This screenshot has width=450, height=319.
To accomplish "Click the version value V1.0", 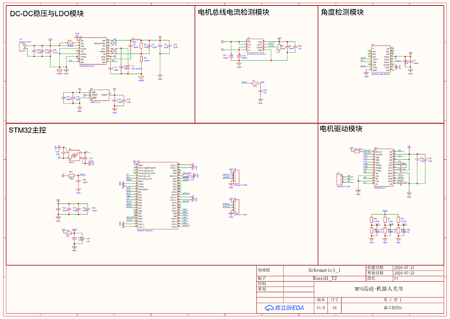I will (321, 307).
